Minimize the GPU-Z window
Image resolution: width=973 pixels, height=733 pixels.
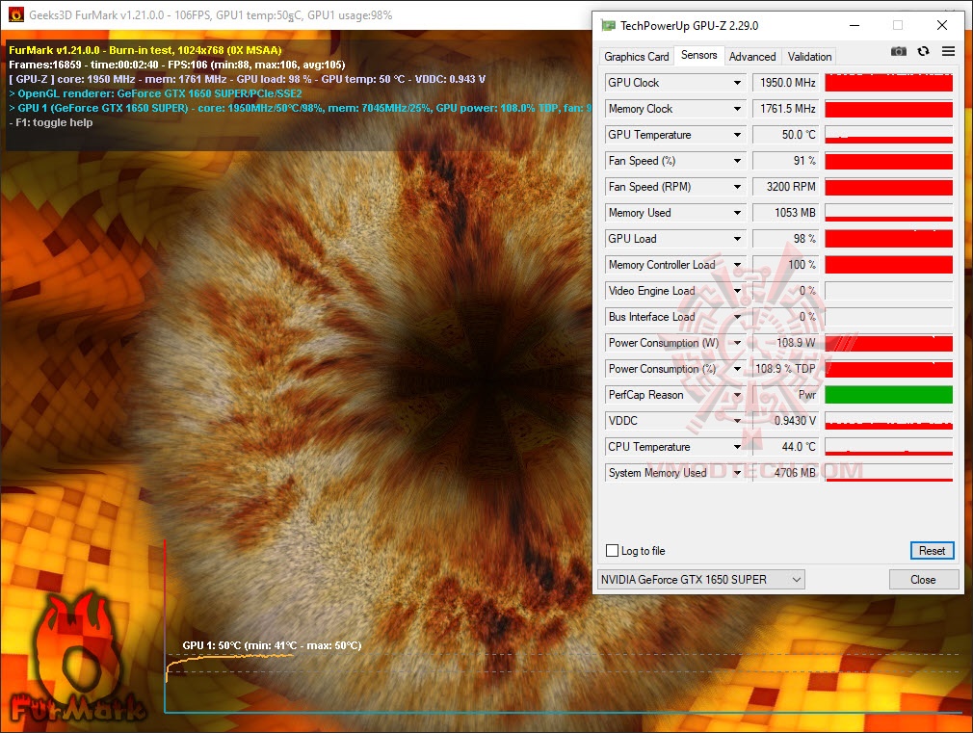click(x=855, y=25)
